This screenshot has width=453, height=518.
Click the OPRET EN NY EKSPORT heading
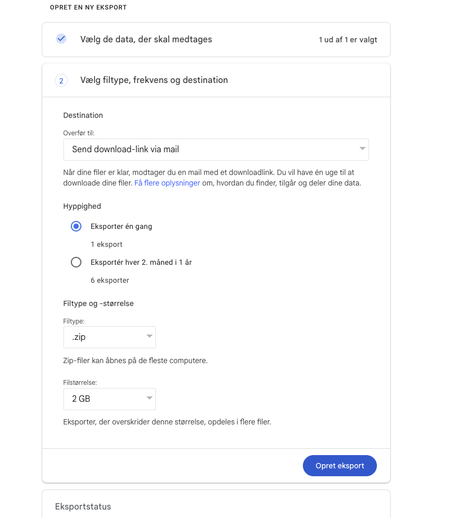tap(88, 7)
